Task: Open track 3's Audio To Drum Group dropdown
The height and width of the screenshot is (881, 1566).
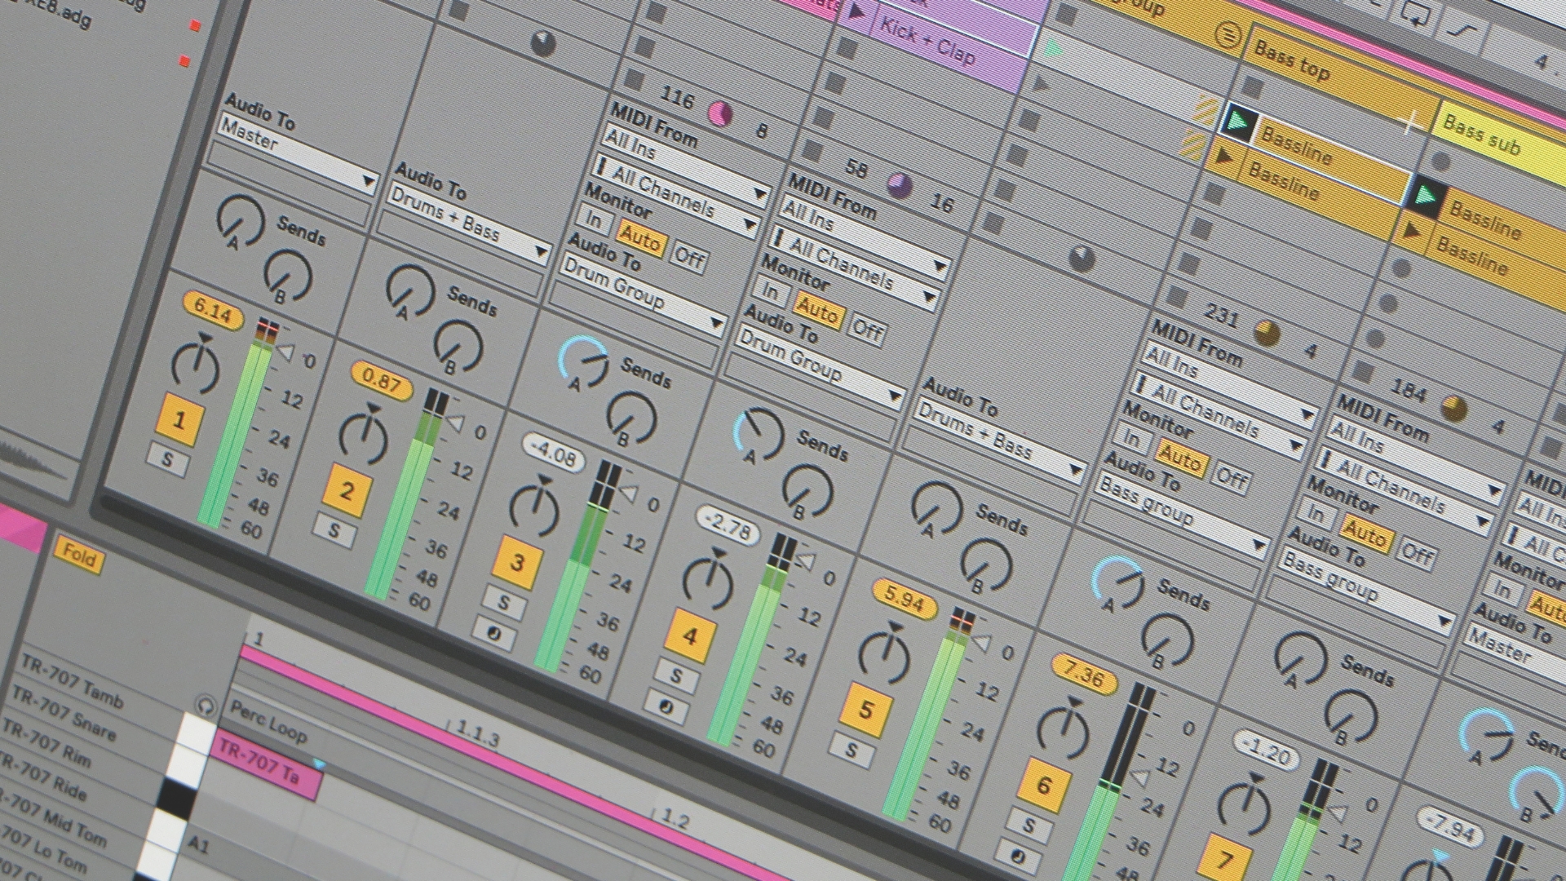Action: pos(643,295)
